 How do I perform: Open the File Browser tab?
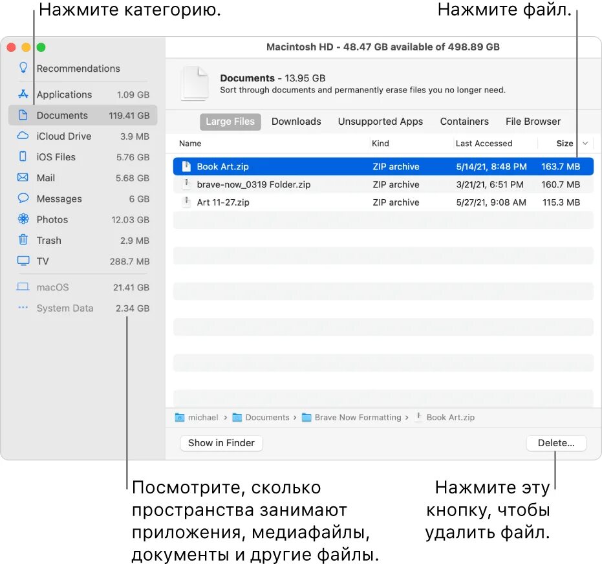coord(533,122)
